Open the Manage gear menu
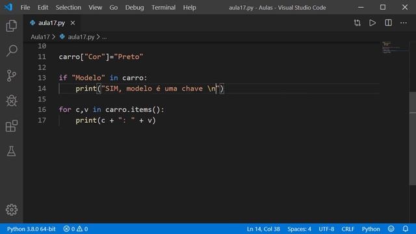 point(12,209)
